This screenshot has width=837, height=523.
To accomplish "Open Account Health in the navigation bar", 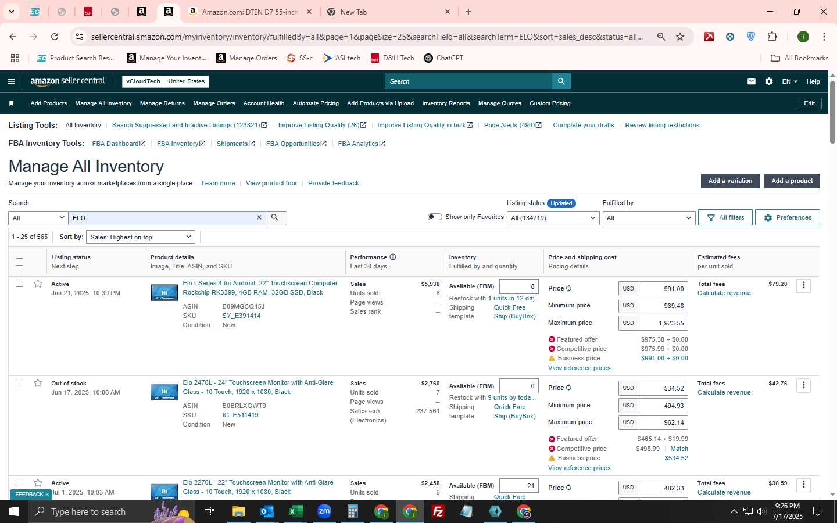I will click(x=264, y=103).
